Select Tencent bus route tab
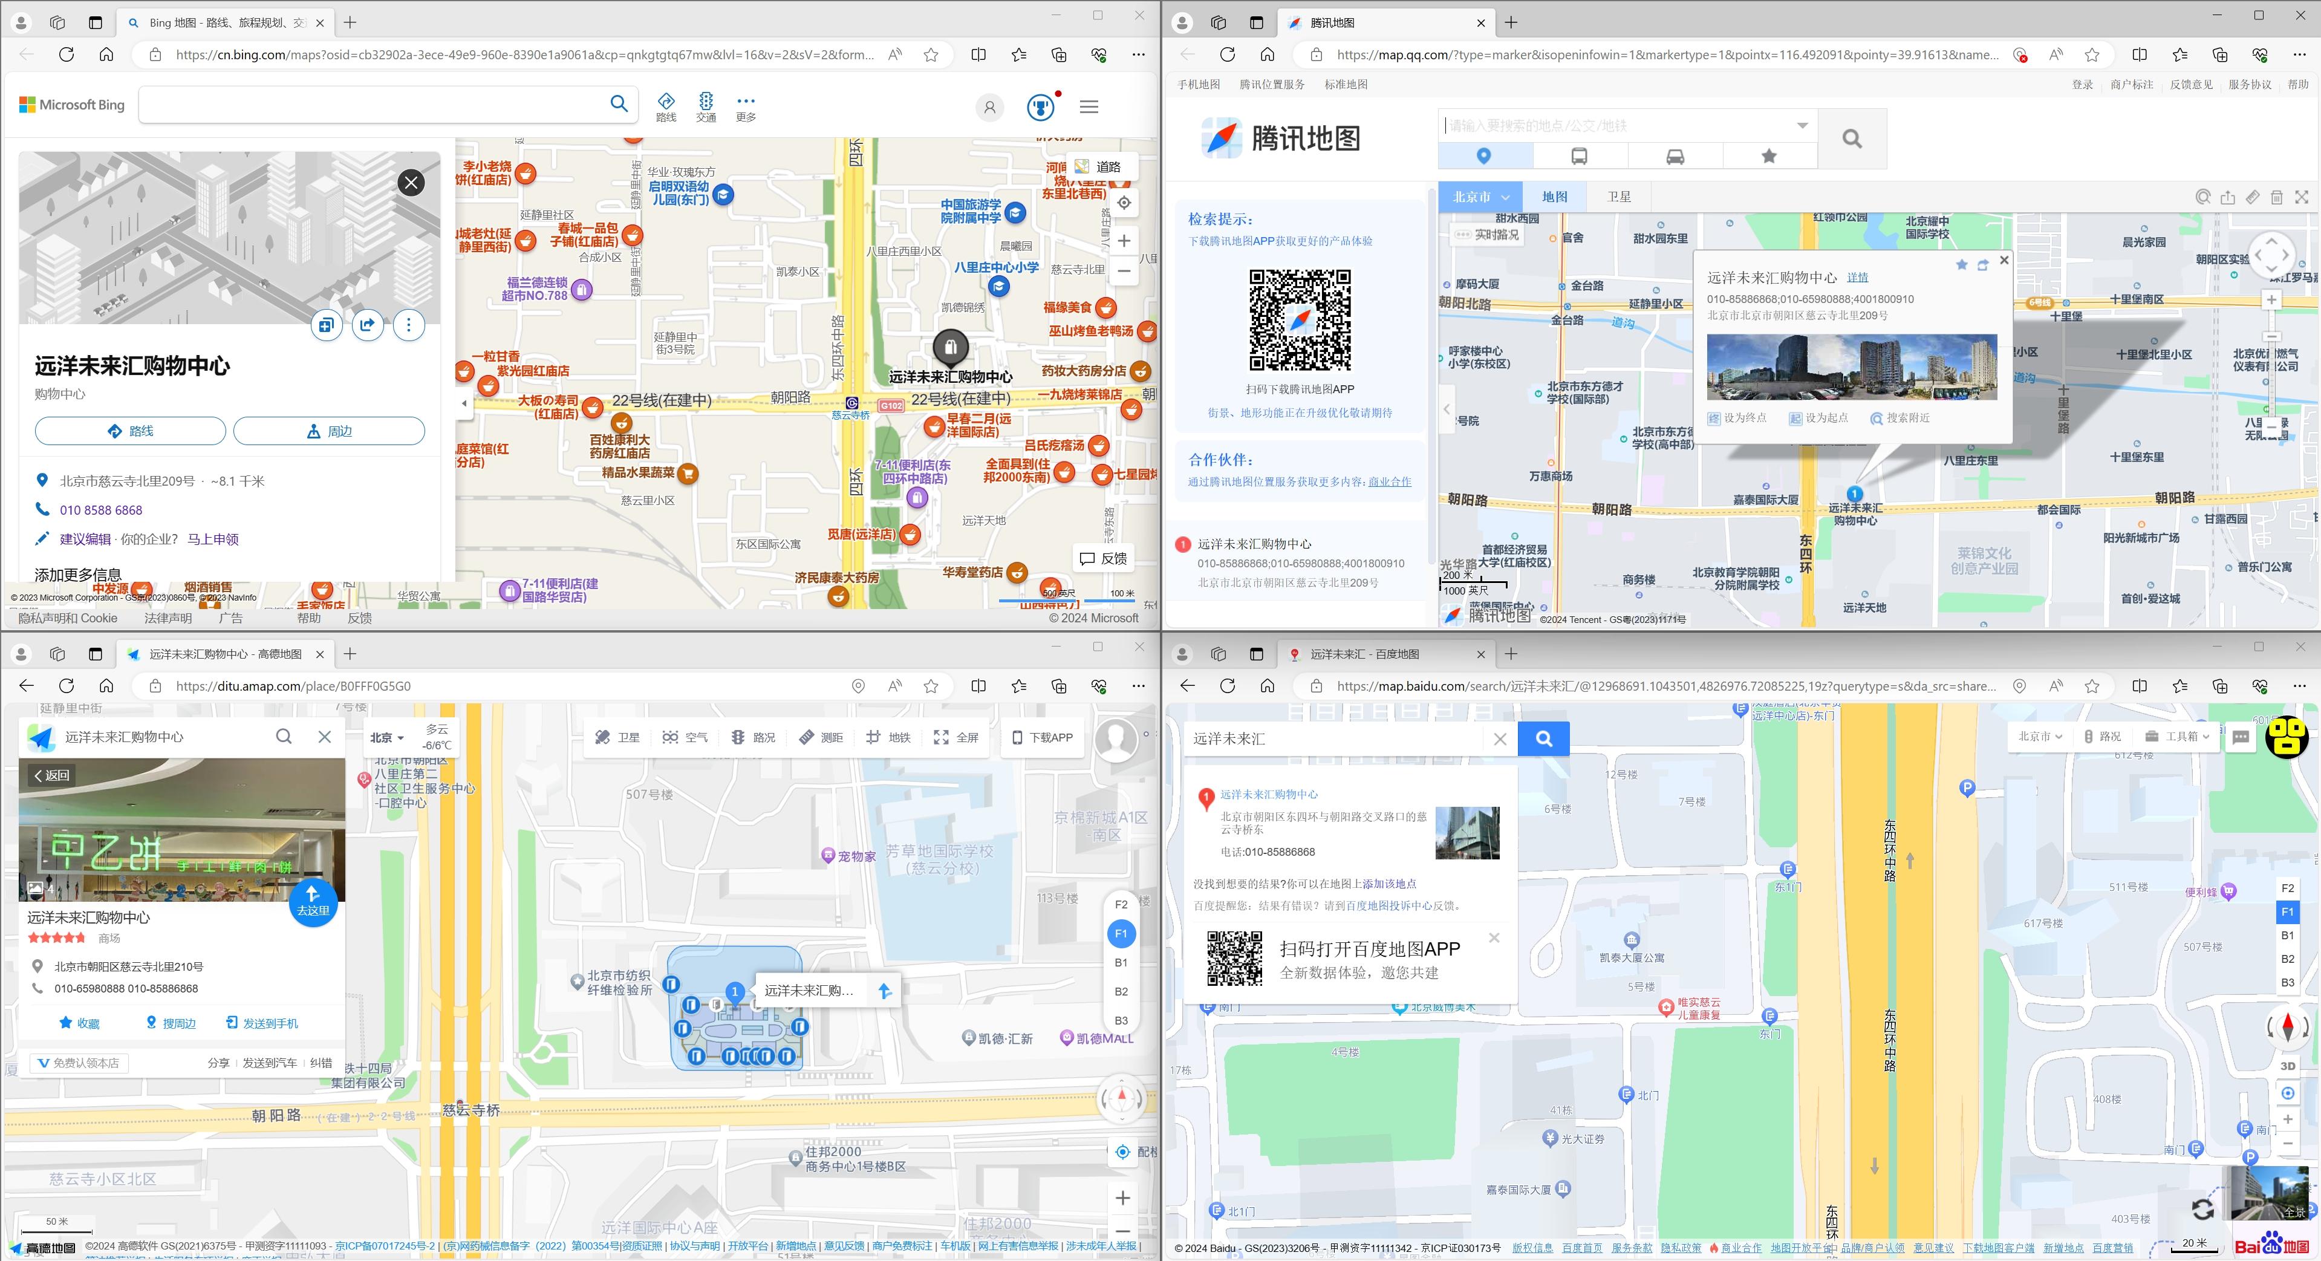Screen dimensions: 2321x1261 1580,156
